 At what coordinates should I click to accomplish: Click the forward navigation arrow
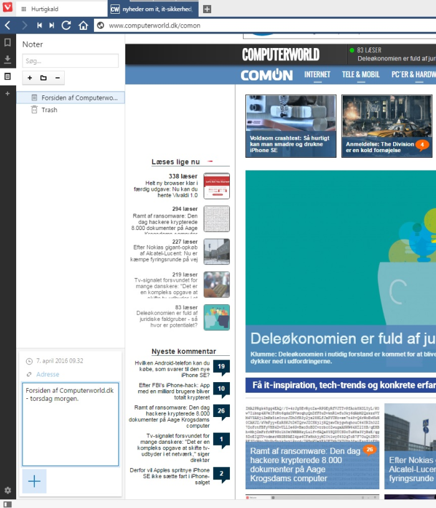coord(24,26)
